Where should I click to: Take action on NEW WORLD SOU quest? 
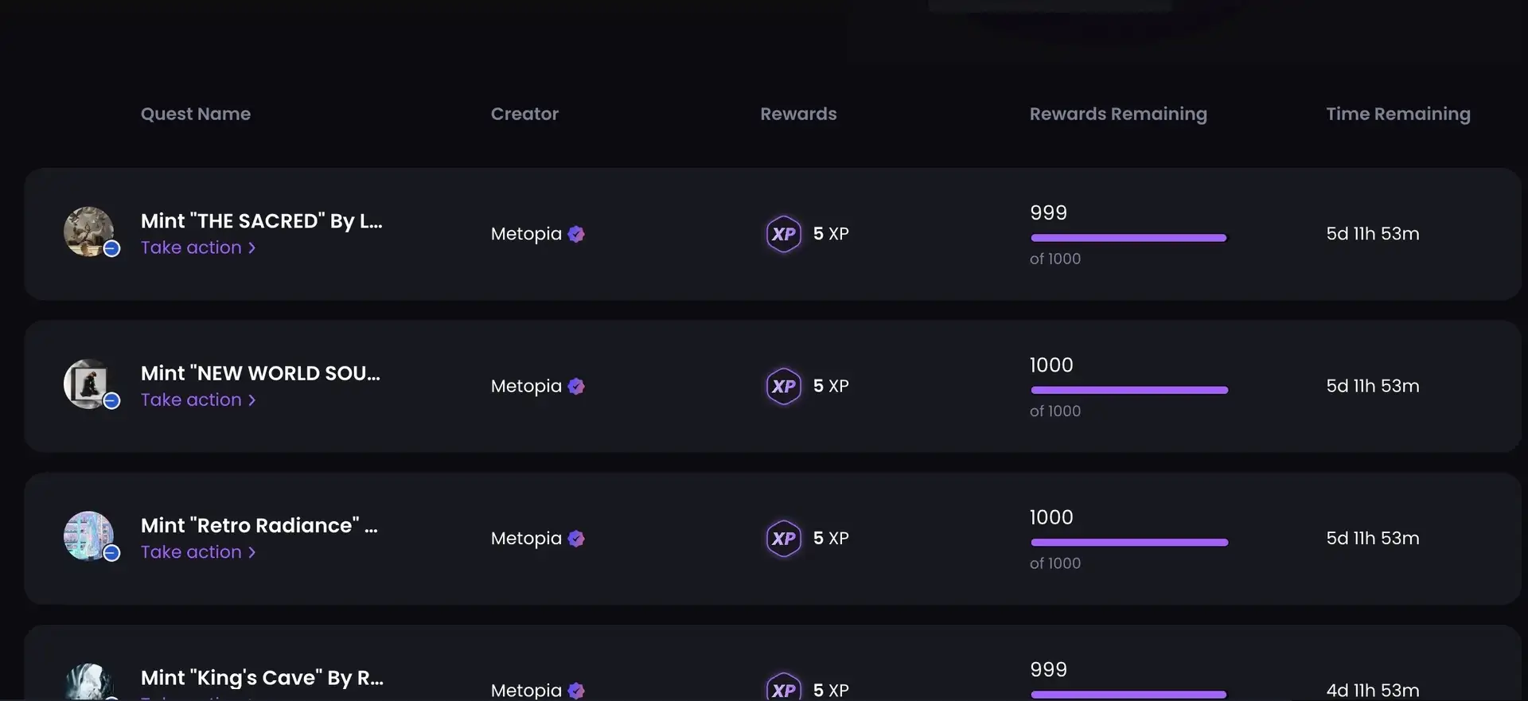click(198, 399)
